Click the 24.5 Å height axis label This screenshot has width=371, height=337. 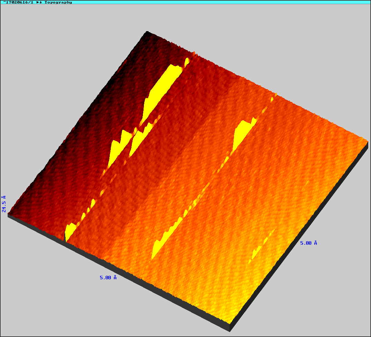click(4, 204)
